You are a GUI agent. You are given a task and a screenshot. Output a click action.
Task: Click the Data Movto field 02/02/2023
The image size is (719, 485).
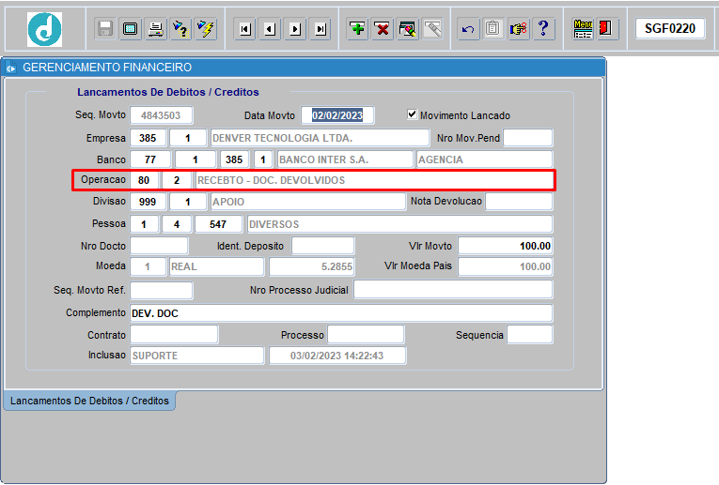point(337,115)
